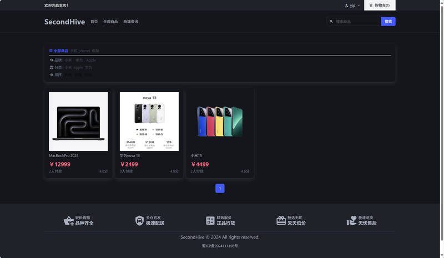Viewport: 444px width, 258px height.
Task: Click the delivery shield icon by 极速配送
Action: point(139,220)
